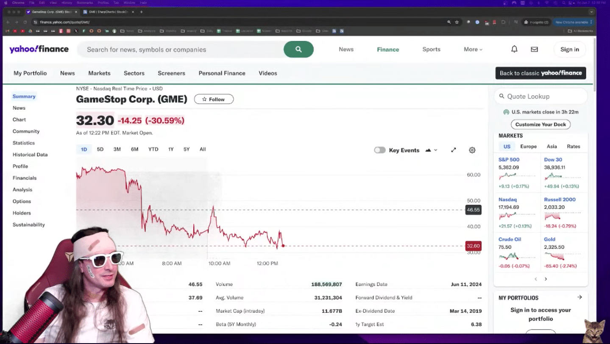The image size is (610, 344).
Task: Click the green search magnifier button
Action: [x=298, y=49]
